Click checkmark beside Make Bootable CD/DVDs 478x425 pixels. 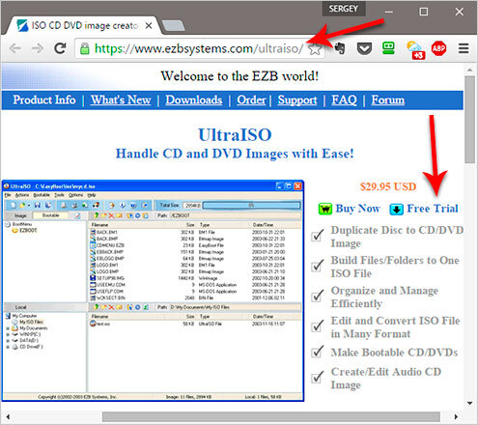point(318,352)
